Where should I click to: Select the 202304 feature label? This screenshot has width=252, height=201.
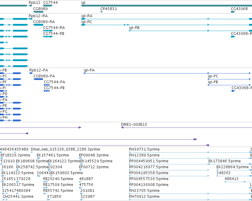pos(55,167)
